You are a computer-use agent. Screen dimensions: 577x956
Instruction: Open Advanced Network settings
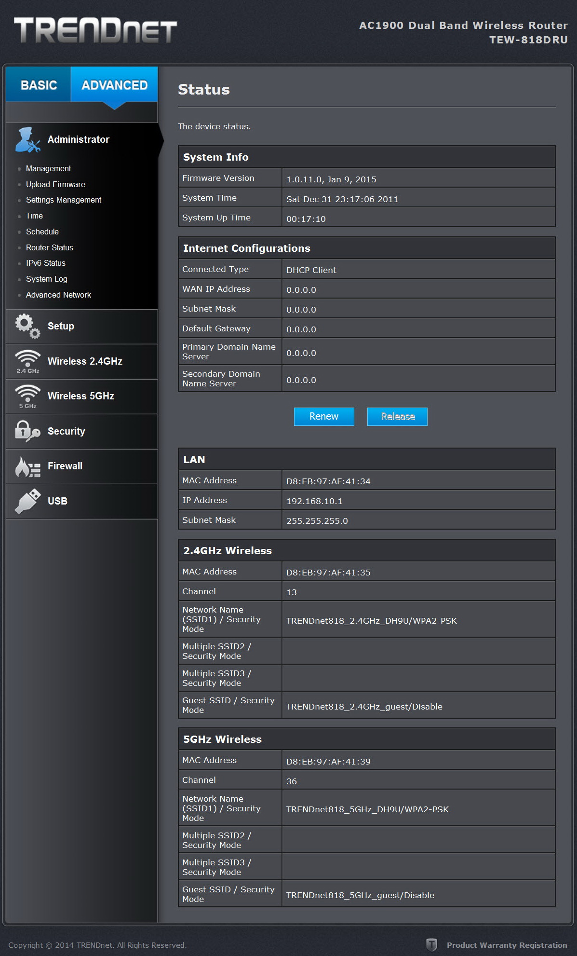(x=58, y=295)
